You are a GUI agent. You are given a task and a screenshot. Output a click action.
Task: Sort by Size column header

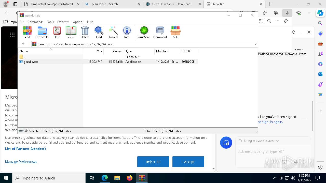[93, 51]
